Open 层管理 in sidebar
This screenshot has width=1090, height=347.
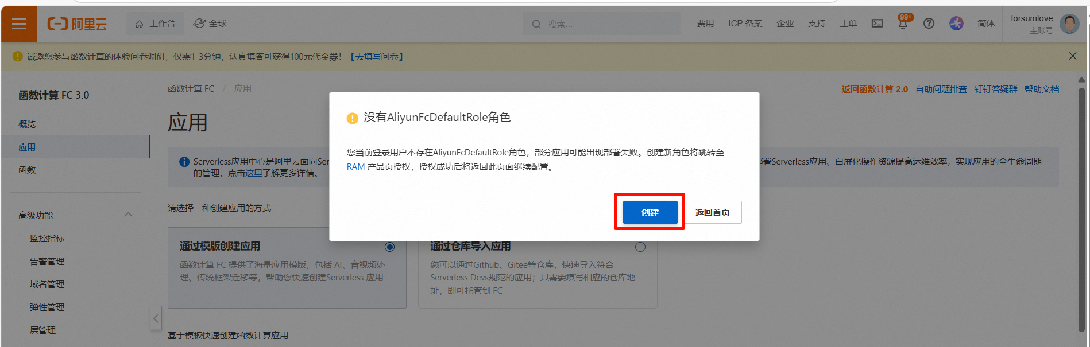42,330
